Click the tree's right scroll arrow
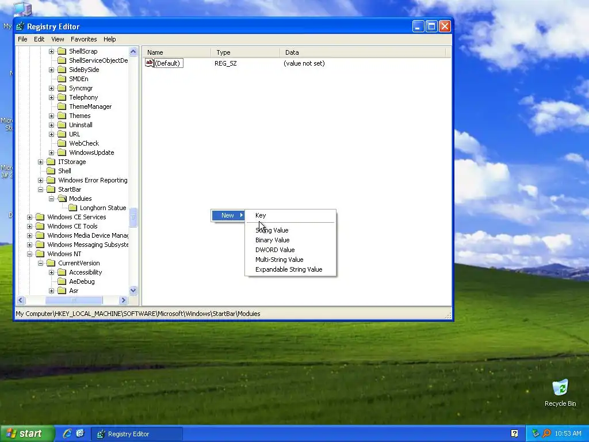This screenshot has height=442, width=589. click(123, 300)
